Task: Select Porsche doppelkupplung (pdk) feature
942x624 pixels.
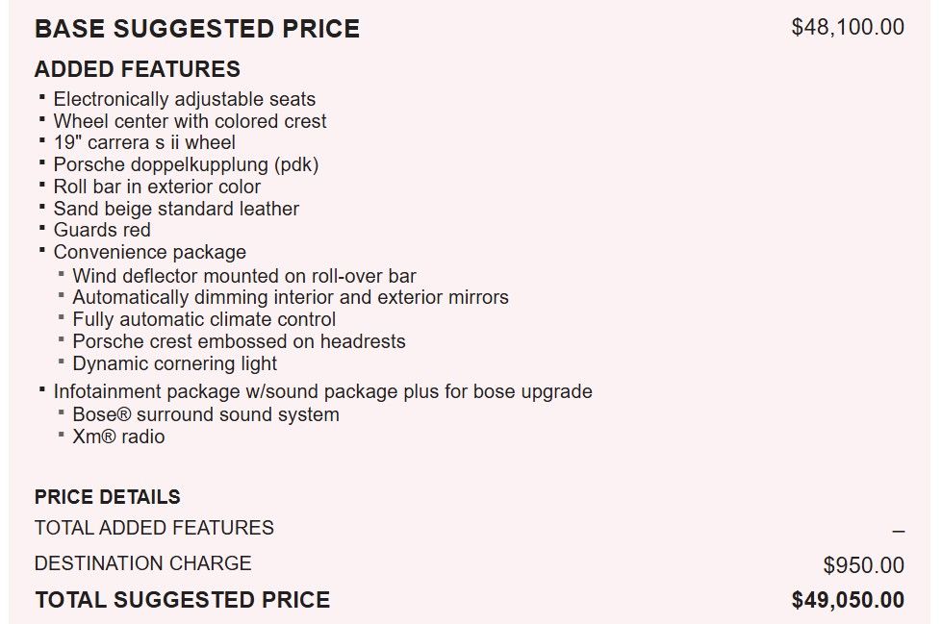Action: 186,164
